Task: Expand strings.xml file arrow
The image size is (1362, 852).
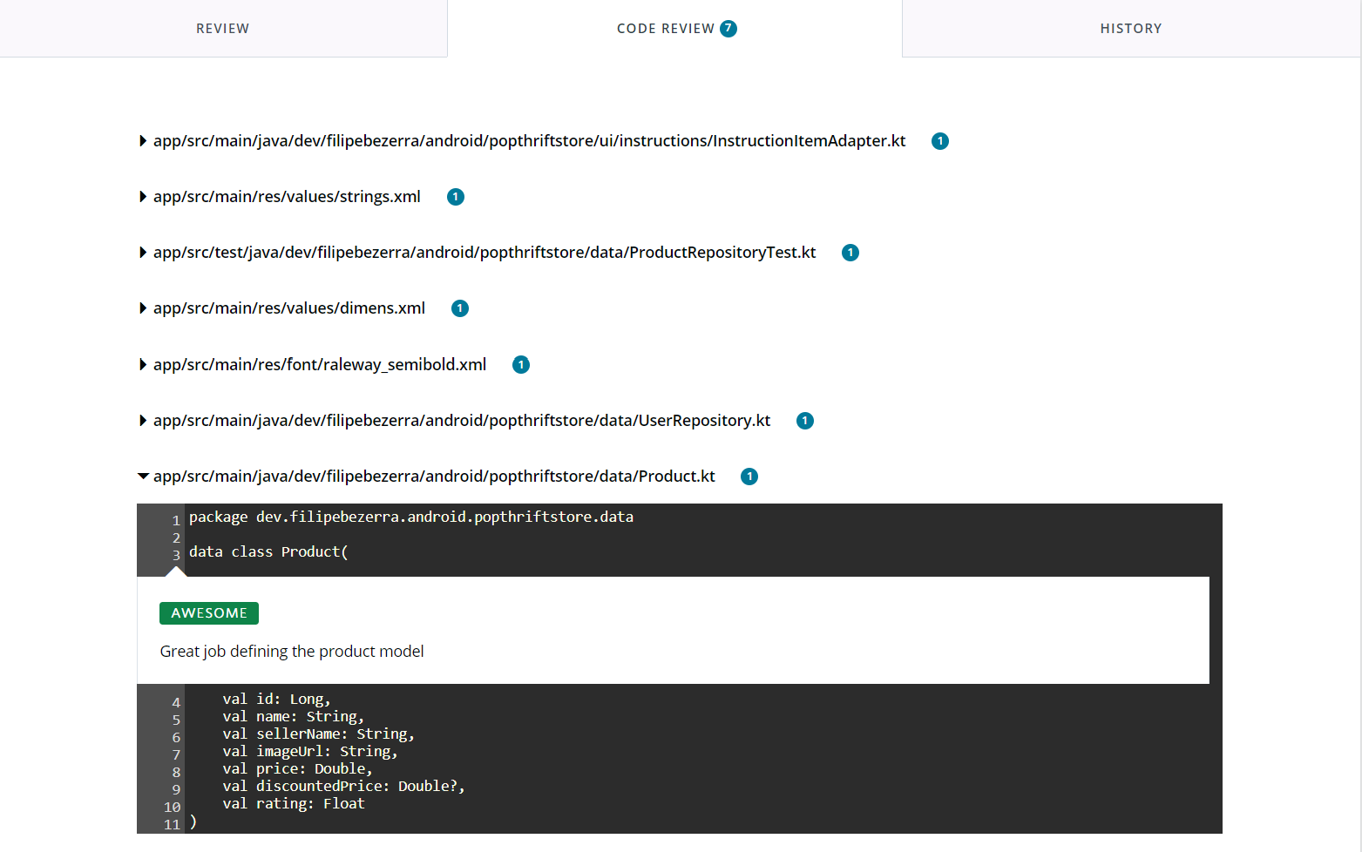Action: pyautogui.click(x=143, y=197)
